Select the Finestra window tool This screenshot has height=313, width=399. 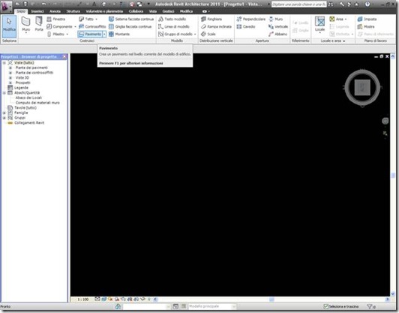click(x=56, y=19)
